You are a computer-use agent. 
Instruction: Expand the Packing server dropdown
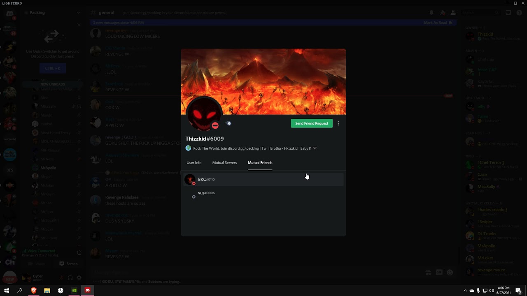79,13
